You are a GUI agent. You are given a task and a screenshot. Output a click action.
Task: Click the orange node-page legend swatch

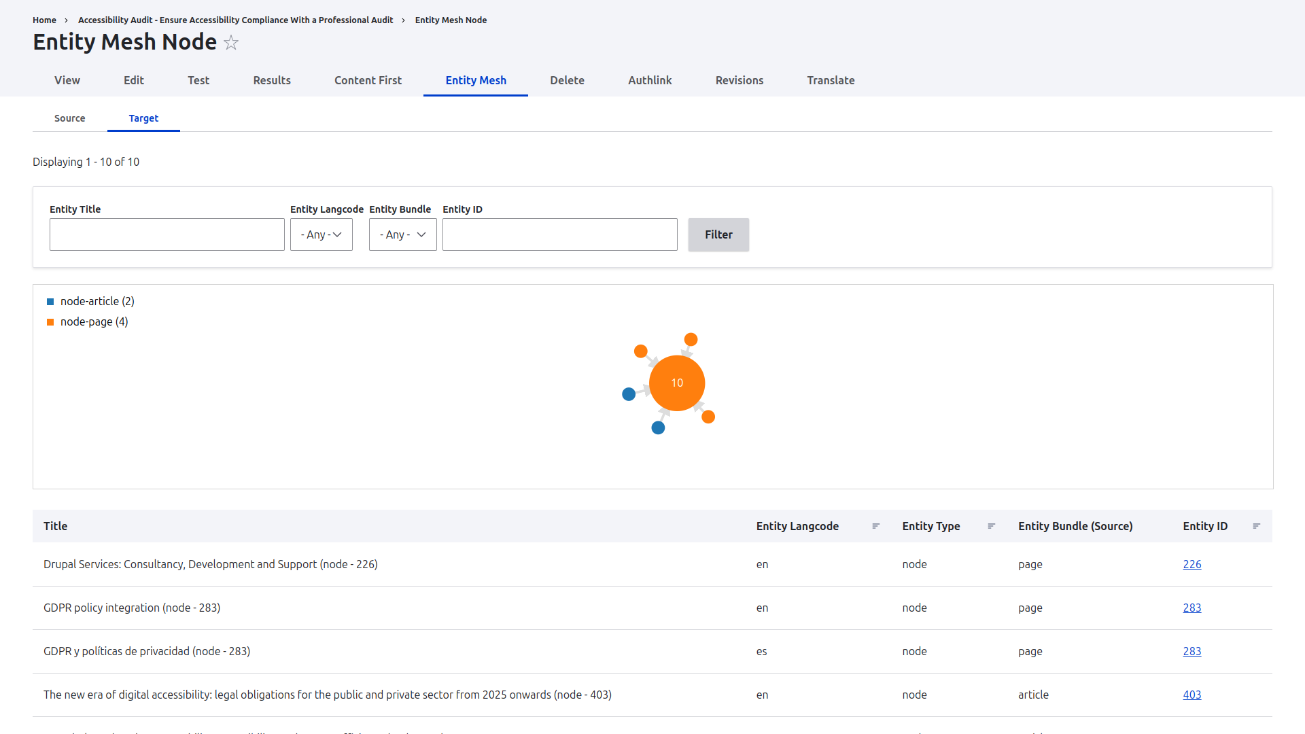click(50, 322)
